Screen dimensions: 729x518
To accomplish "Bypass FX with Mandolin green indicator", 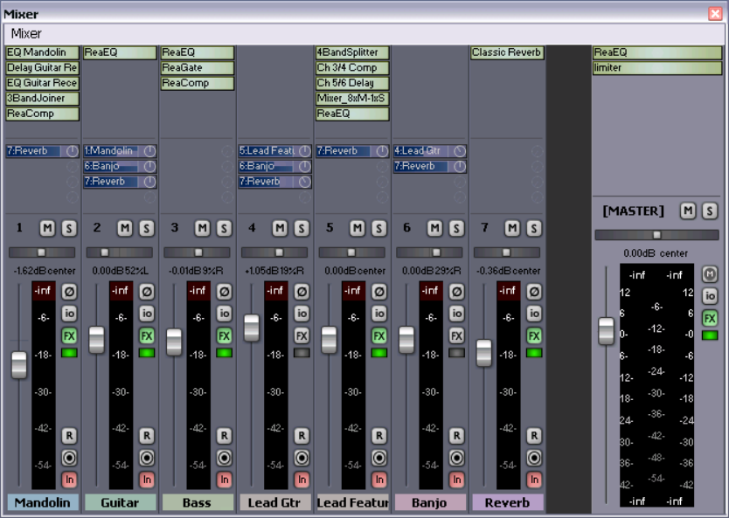I will (x=69, y=353).
